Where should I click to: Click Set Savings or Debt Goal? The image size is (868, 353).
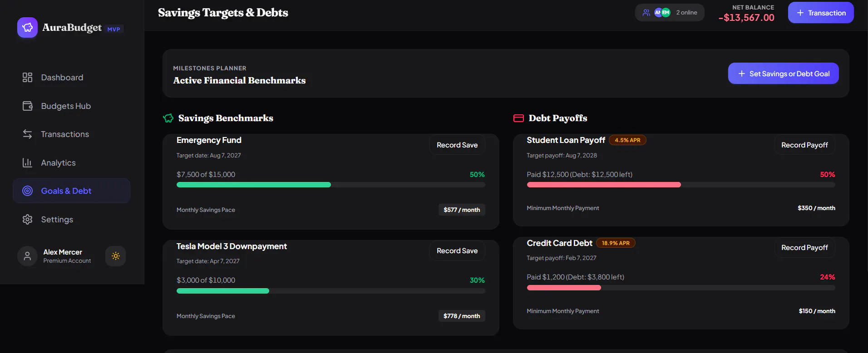783,74
